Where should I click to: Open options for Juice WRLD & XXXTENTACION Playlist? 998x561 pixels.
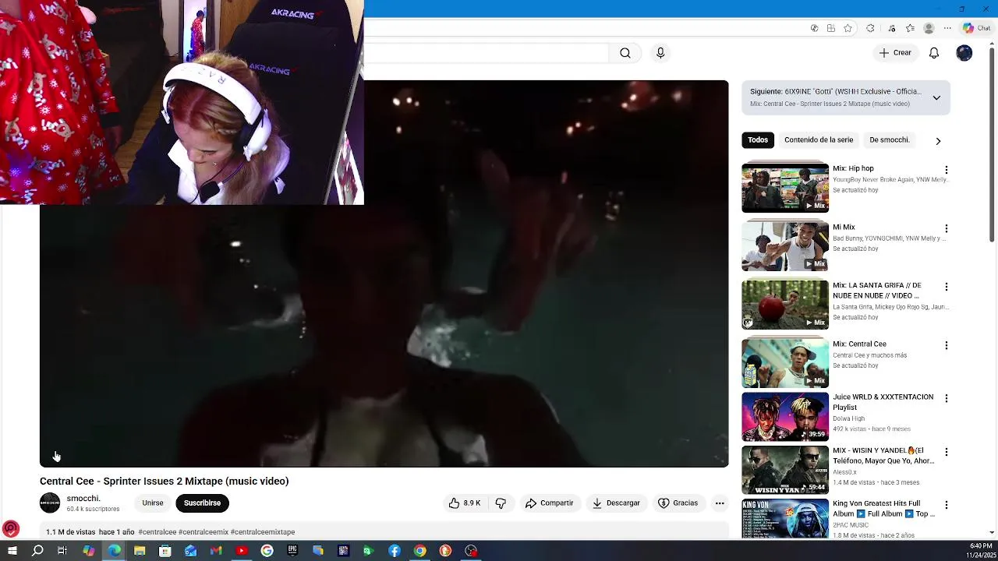coord(947,398)
